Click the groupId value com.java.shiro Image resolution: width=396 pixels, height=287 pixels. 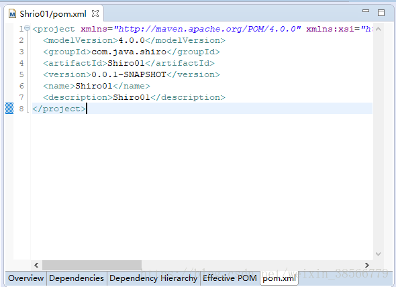(x=129, y=52)
